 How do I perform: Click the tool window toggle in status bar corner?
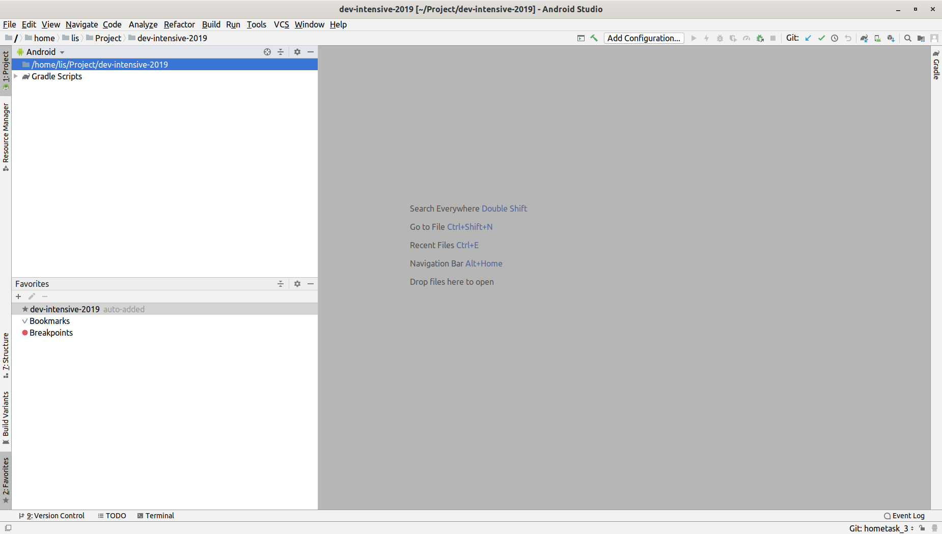[8, 528]
